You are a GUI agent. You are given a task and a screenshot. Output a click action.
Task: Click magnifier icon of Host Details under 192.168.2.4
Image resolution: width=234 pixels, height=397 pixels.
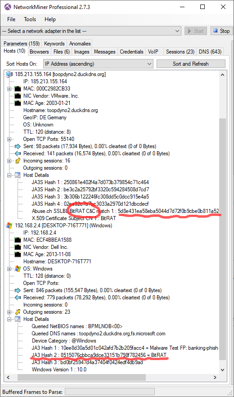click(x=18, y=319)
